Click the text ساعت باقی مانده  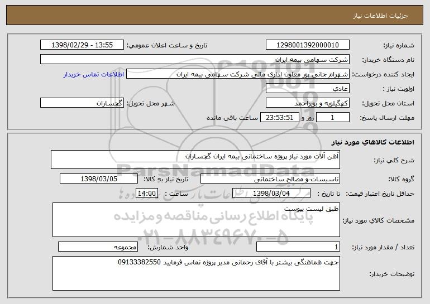click(x=232, y=118)
